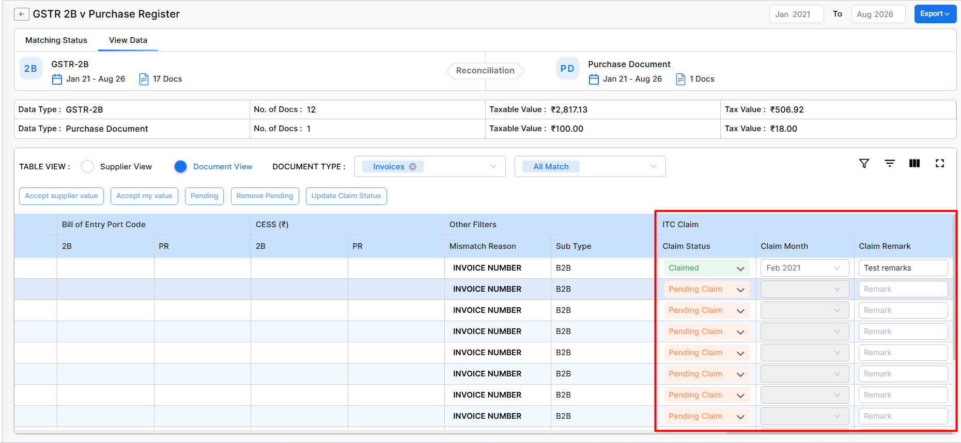Click the Remark field in third row
Image resolution: width=961 pixels, height=443 pixels.
(903, 310)
